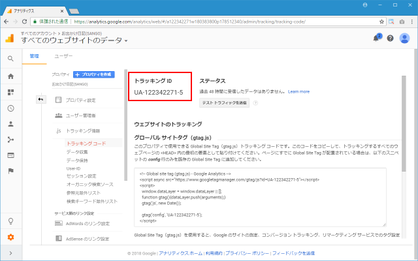Open the help question mark icon
The image size is (418, 261).
click(x=391, y=38)
